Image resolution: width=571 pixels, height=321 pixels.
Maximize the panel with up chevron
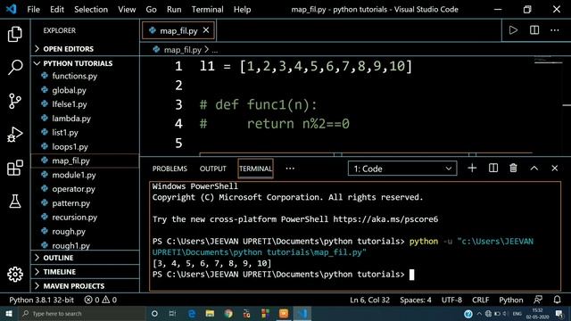click(x=534, y=169)
